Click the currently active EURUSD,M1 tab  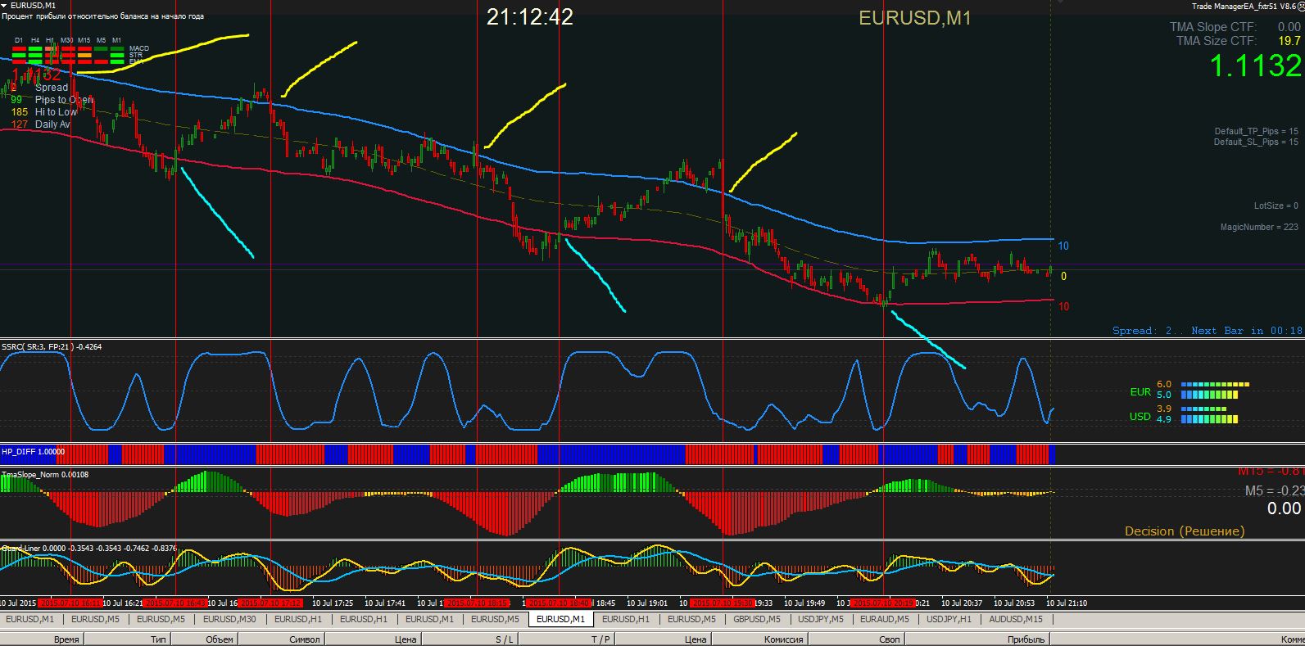[x=561, y=619]
